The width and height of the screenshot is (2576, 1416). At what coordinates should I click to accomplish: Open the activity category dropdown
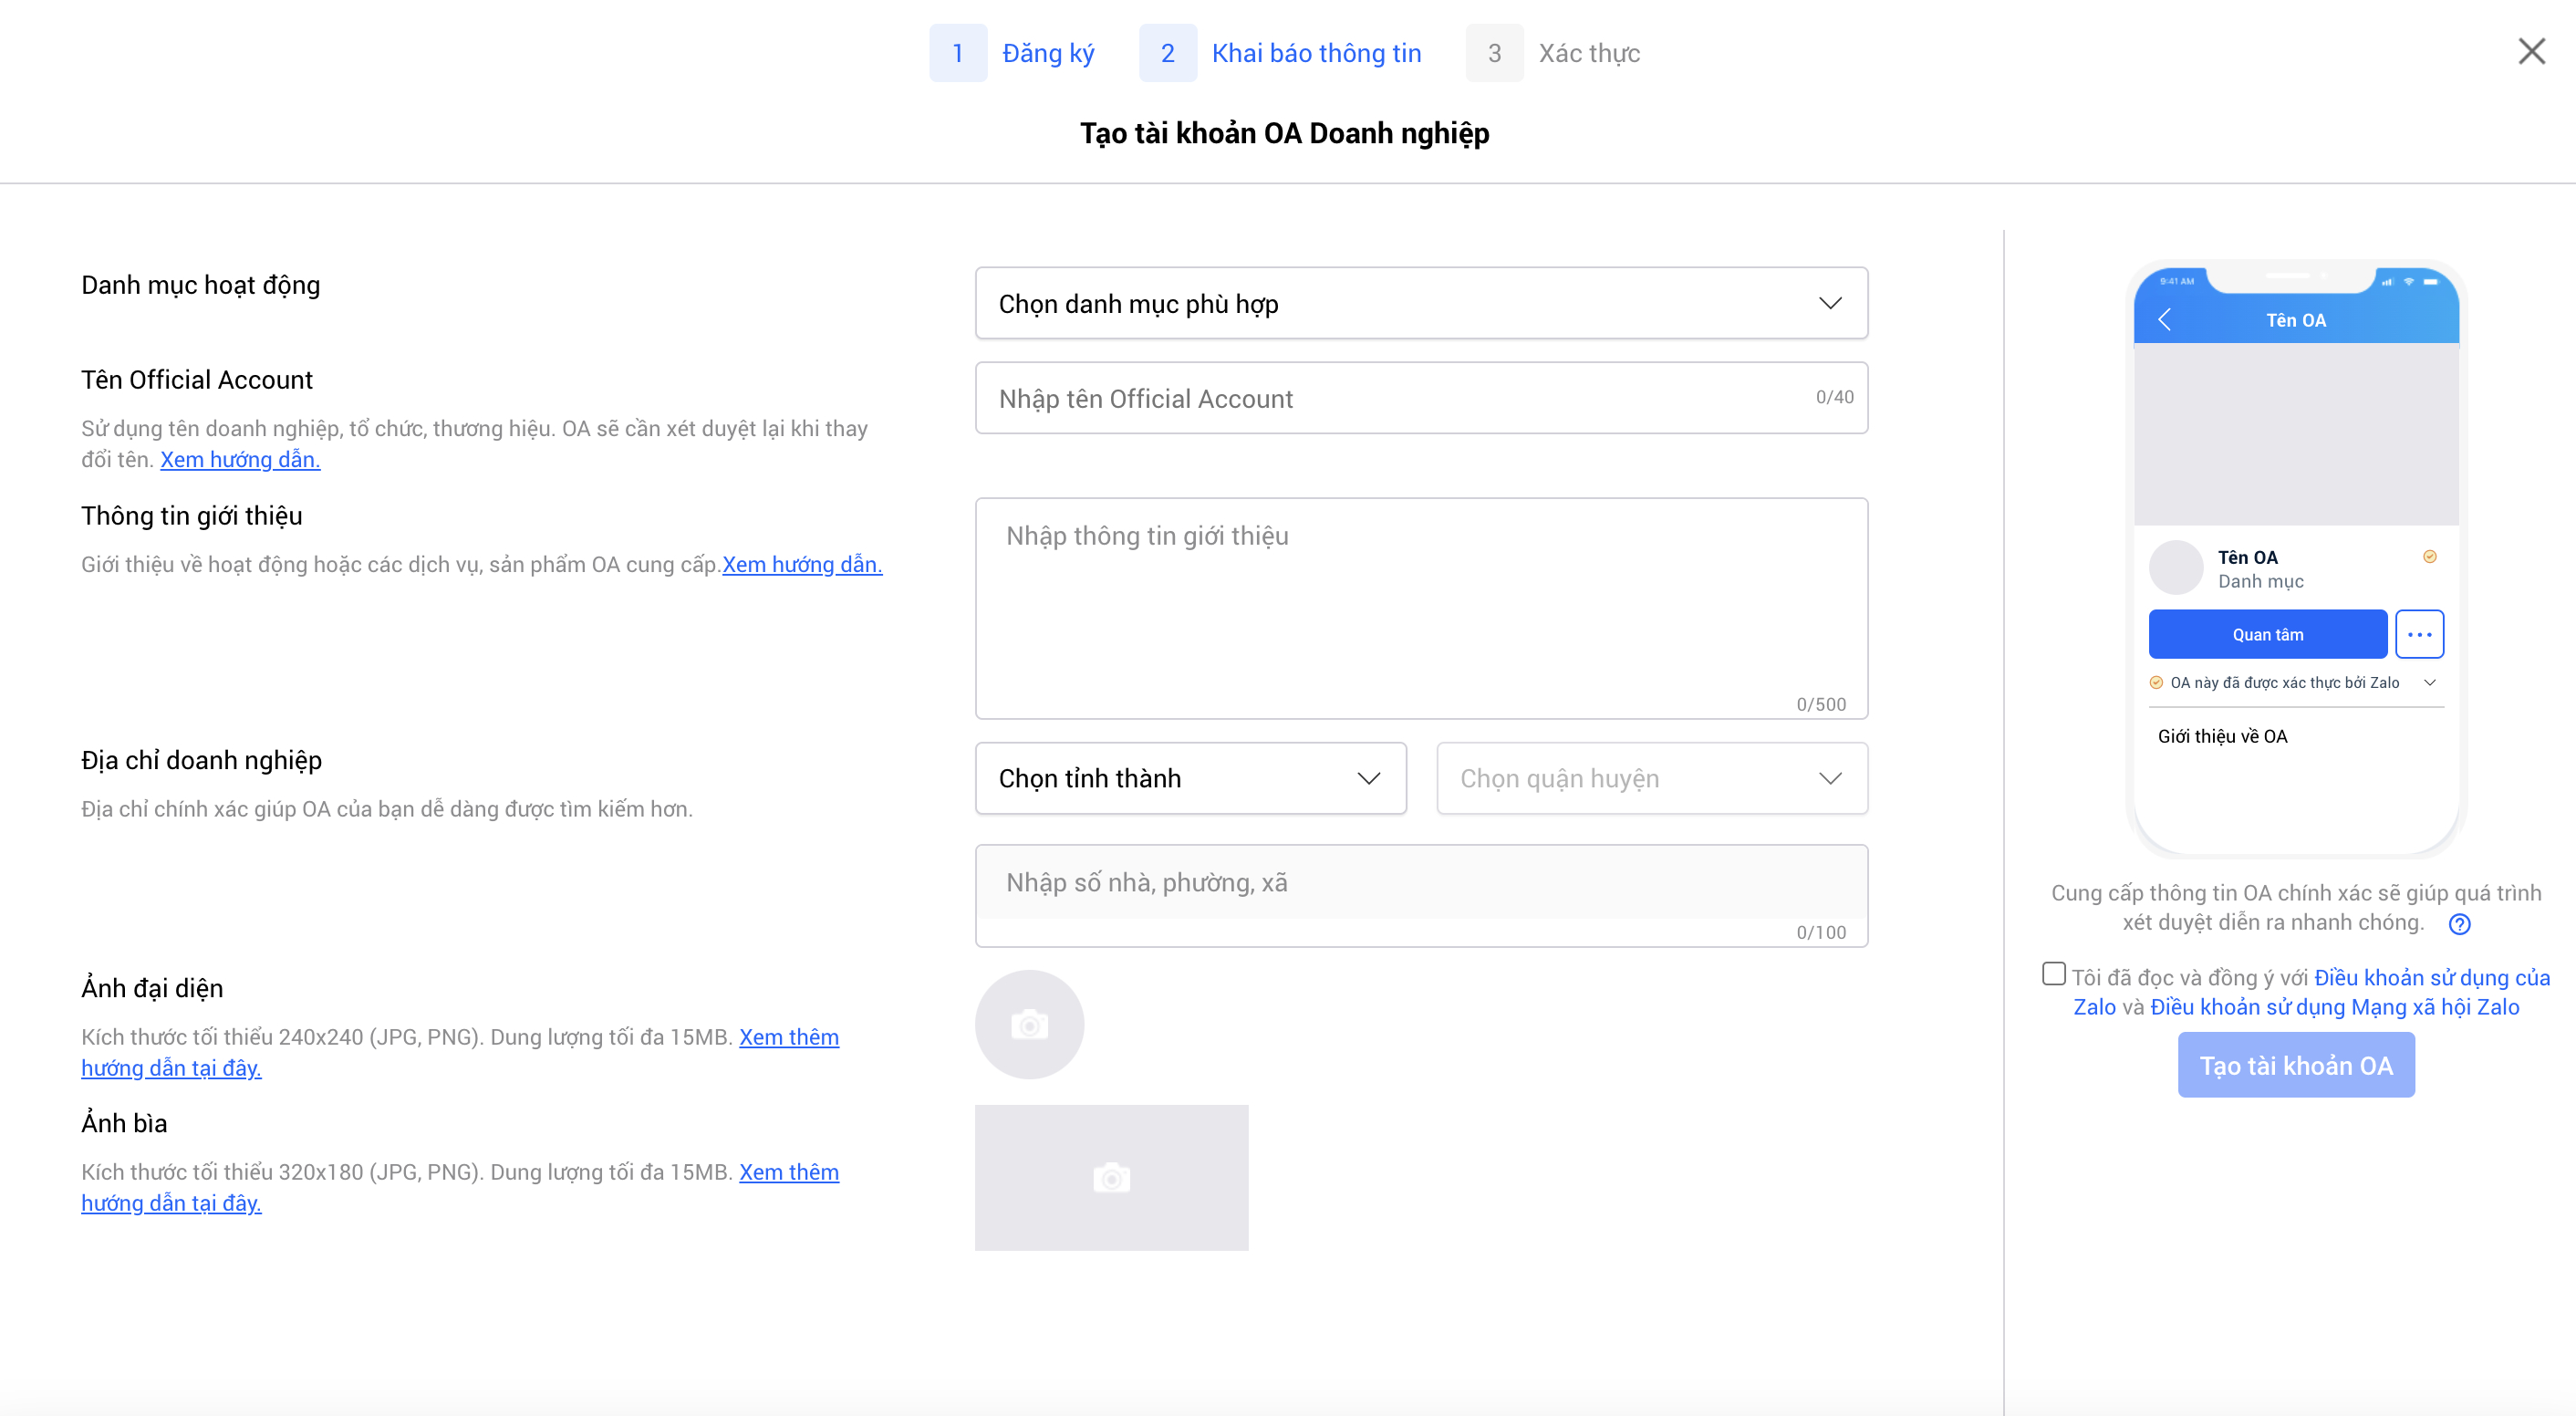1421,303
